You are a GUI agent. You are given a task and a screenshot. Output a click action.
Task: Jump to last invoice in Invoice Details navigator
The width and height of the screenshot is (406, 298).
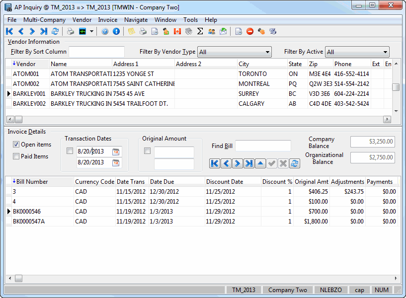[249, 163]
